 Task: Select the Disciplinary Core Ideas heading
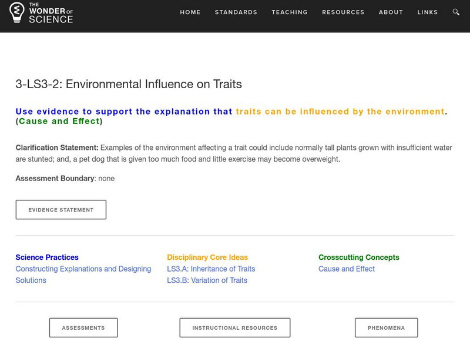[207, 257]
